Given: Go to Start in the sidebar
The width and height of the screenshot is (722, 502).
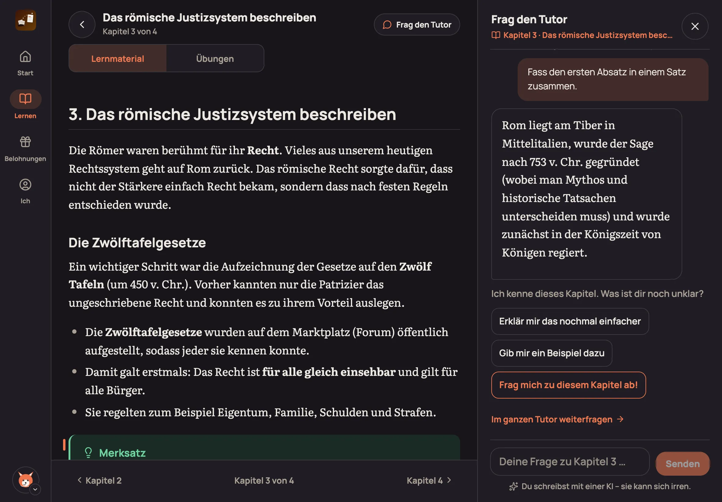Looking at the screenshot, I should point(25,63).
